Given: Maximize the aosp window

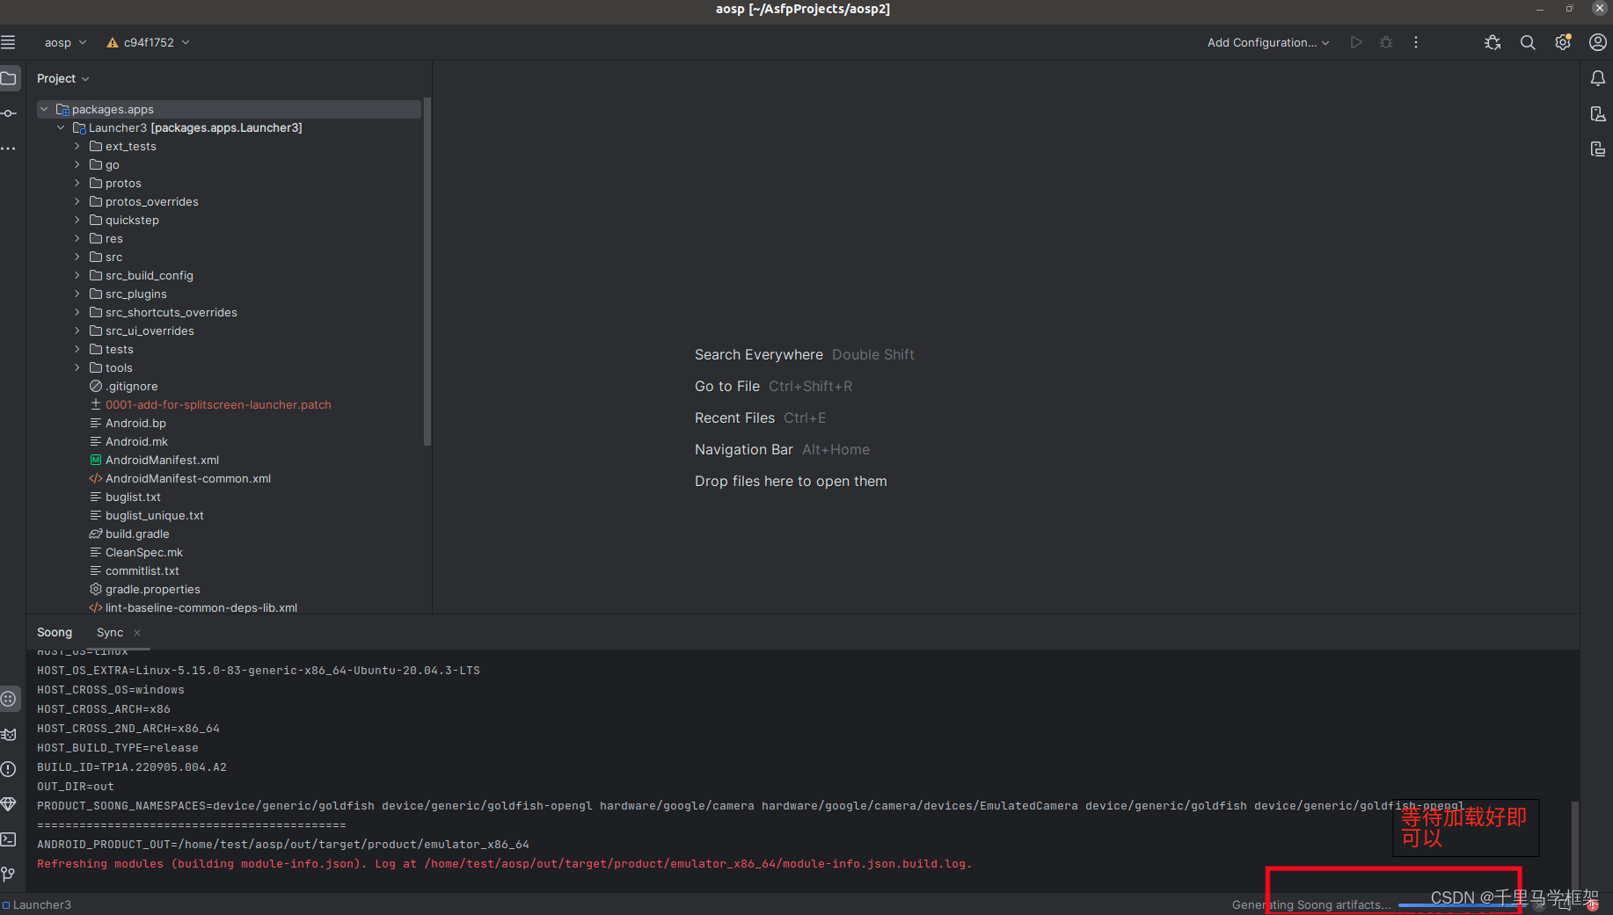Looking at the screenshot, I should pyautogui.click(x=1569, y=9).
